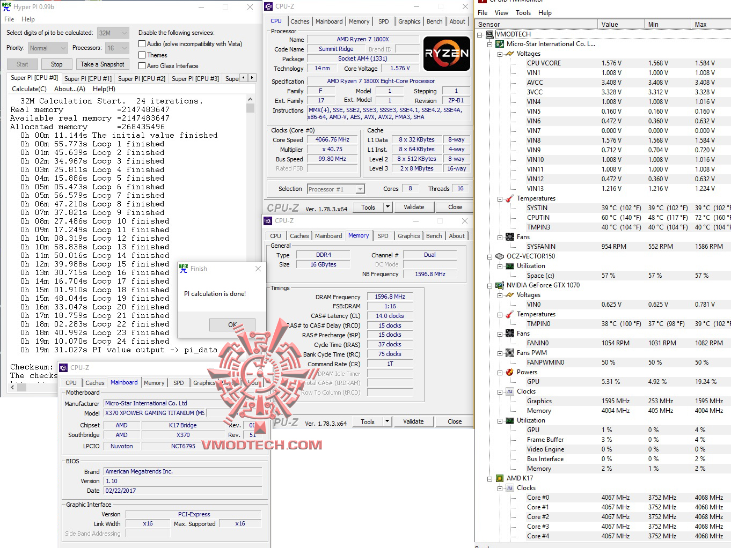The width and height of the screenshot is (731, 548).
Task: Click the Take a Snapshot button
Action: coord(103,64)
